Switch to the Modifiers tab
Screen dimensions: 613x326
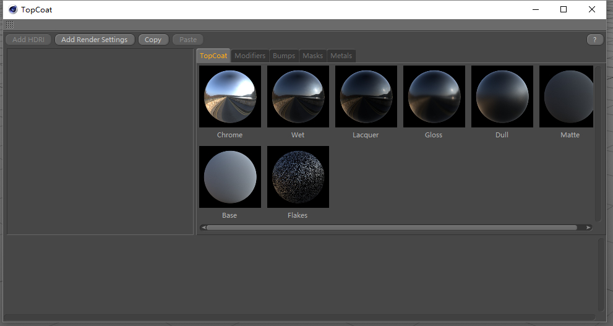[250, 56]
